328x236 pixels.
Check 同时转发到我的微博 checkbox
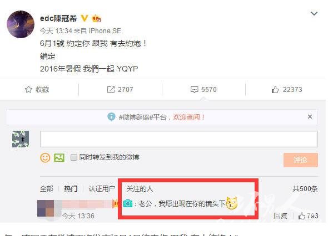(x=73, y=157)
